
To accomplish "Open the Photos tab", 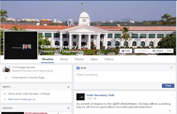I will 79,59.
